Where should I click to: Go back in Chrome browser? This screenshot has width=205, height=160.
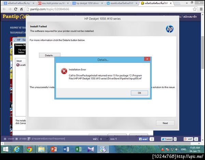coord(4,9)
